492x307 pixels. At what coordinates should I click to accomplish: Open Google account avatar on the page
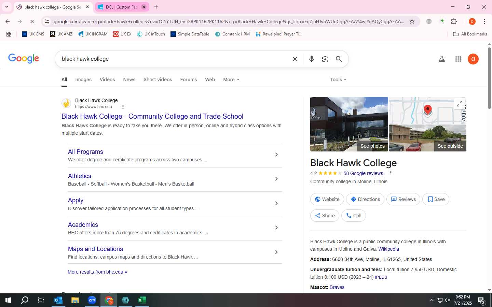click(x=473, y=59)
